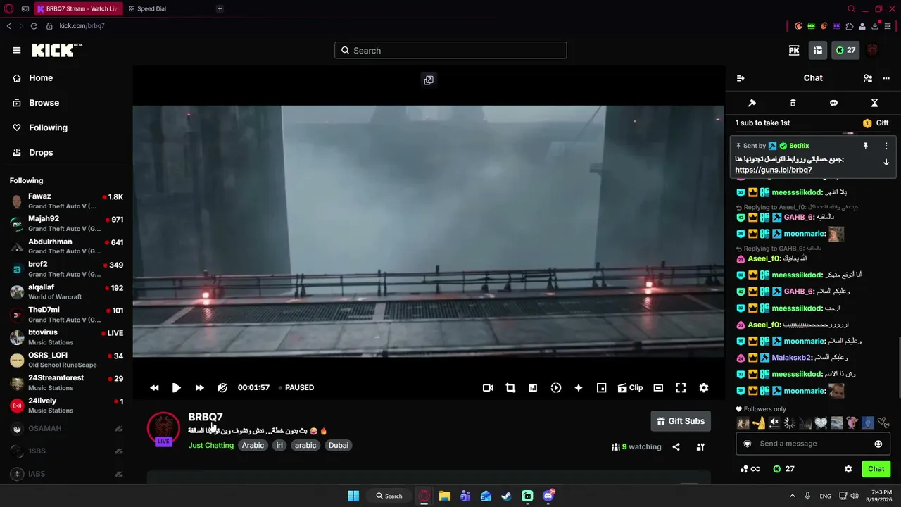
Task: Click the channel points infinity icon
Action: (750, 469)
